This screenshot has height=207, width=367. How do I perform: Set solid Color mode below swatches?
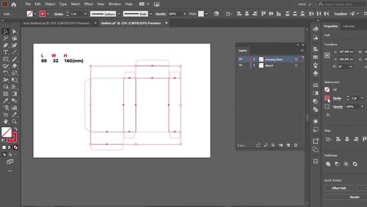point(4,148)
